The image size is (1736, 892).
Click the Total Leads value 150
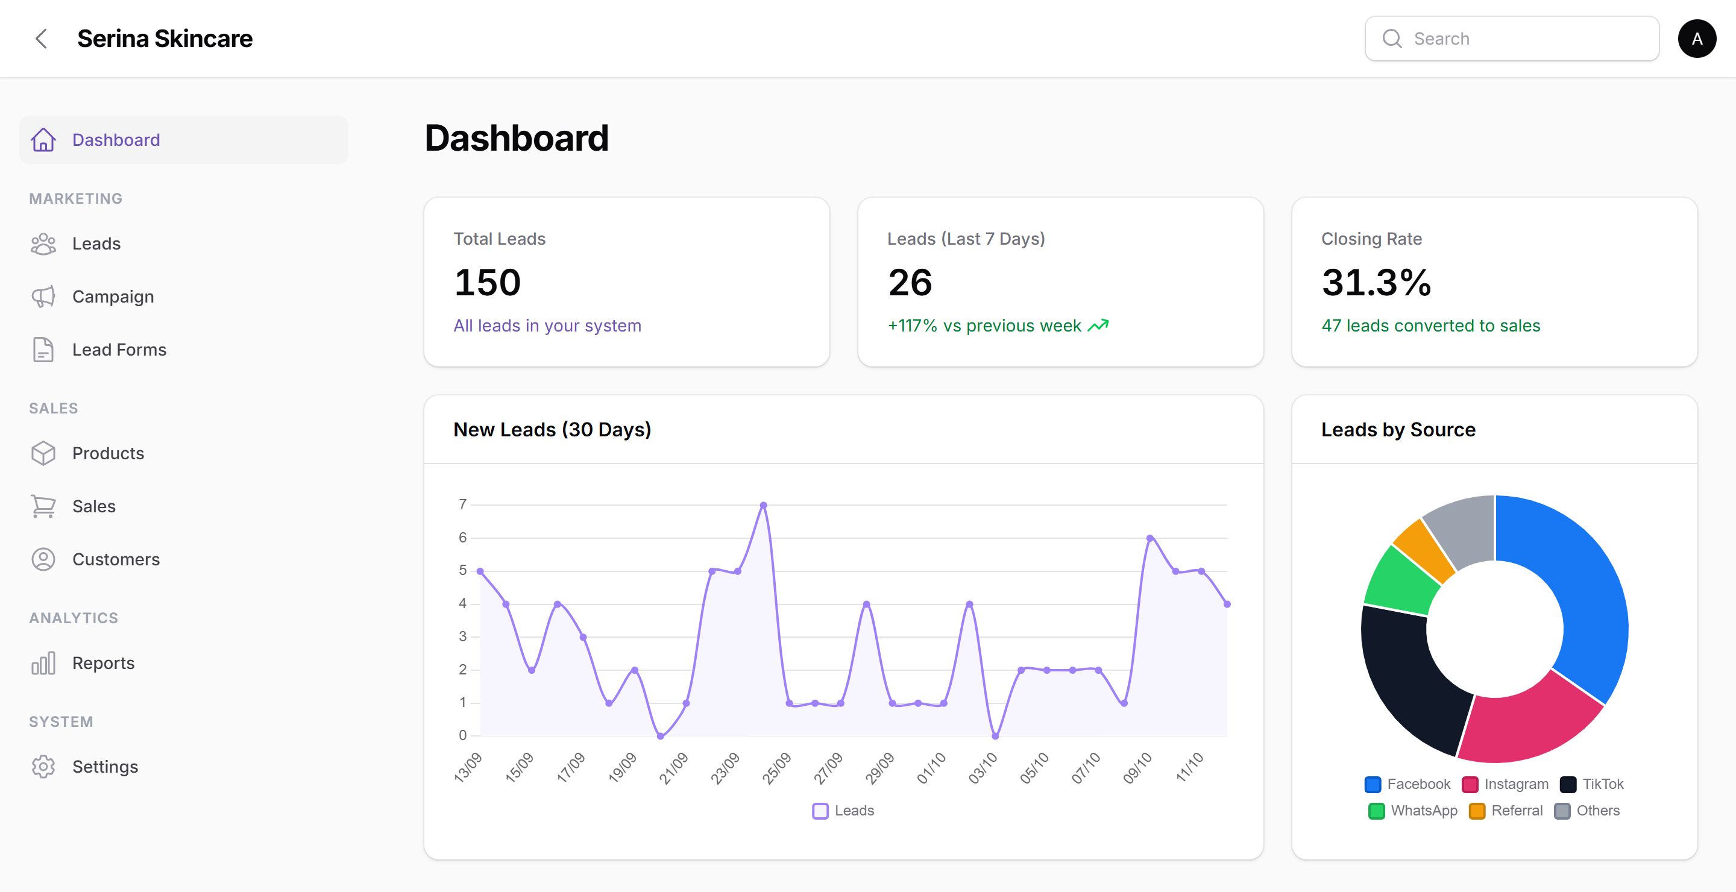tap(487, 281)
